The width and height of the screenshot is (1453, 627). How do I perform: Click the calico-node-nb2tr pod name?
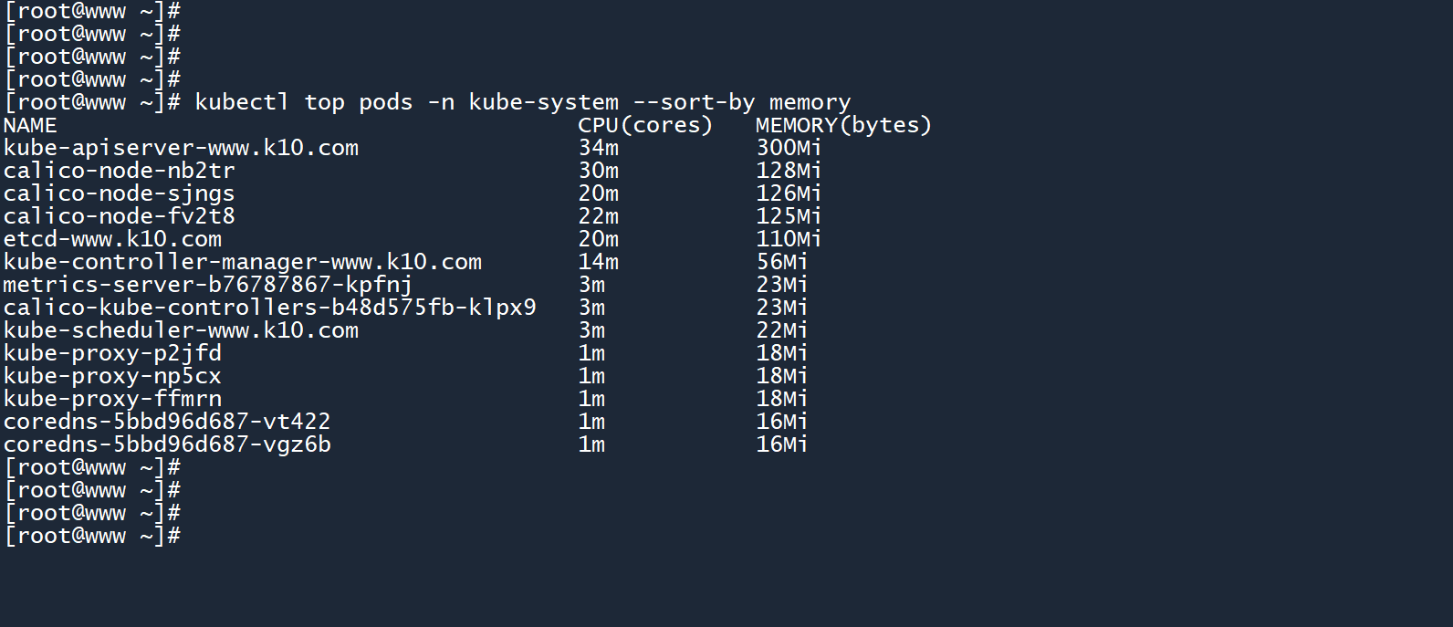point(120,171)
